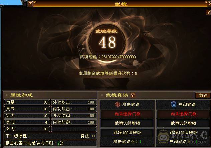Select the blue 守御武诀 shield icon

click(174, 104)
